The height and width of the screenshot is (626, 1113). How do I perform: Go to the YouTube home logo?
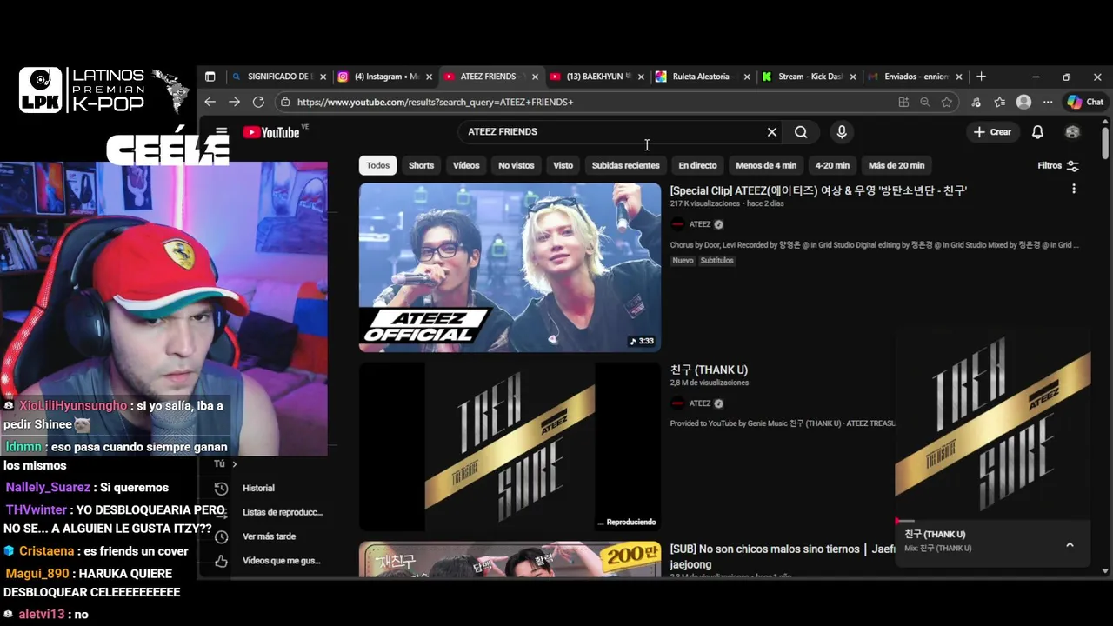coord(271,132)
